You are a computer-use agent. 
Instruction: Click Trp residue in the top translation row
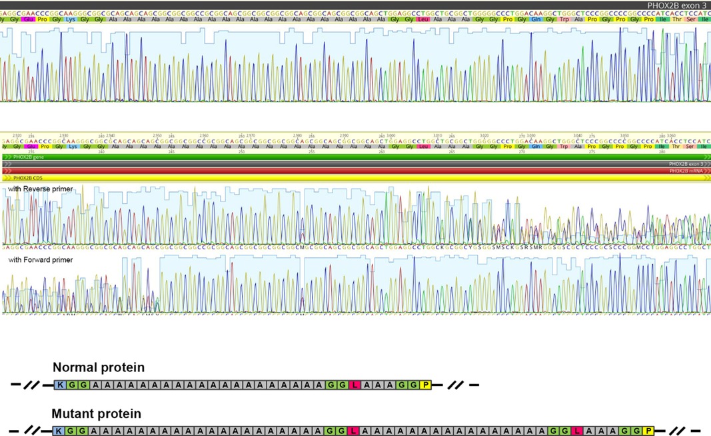(564, 19)
